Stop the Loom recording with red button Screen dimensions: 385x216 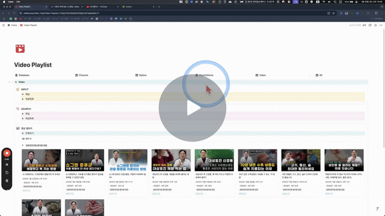[7, 153]
